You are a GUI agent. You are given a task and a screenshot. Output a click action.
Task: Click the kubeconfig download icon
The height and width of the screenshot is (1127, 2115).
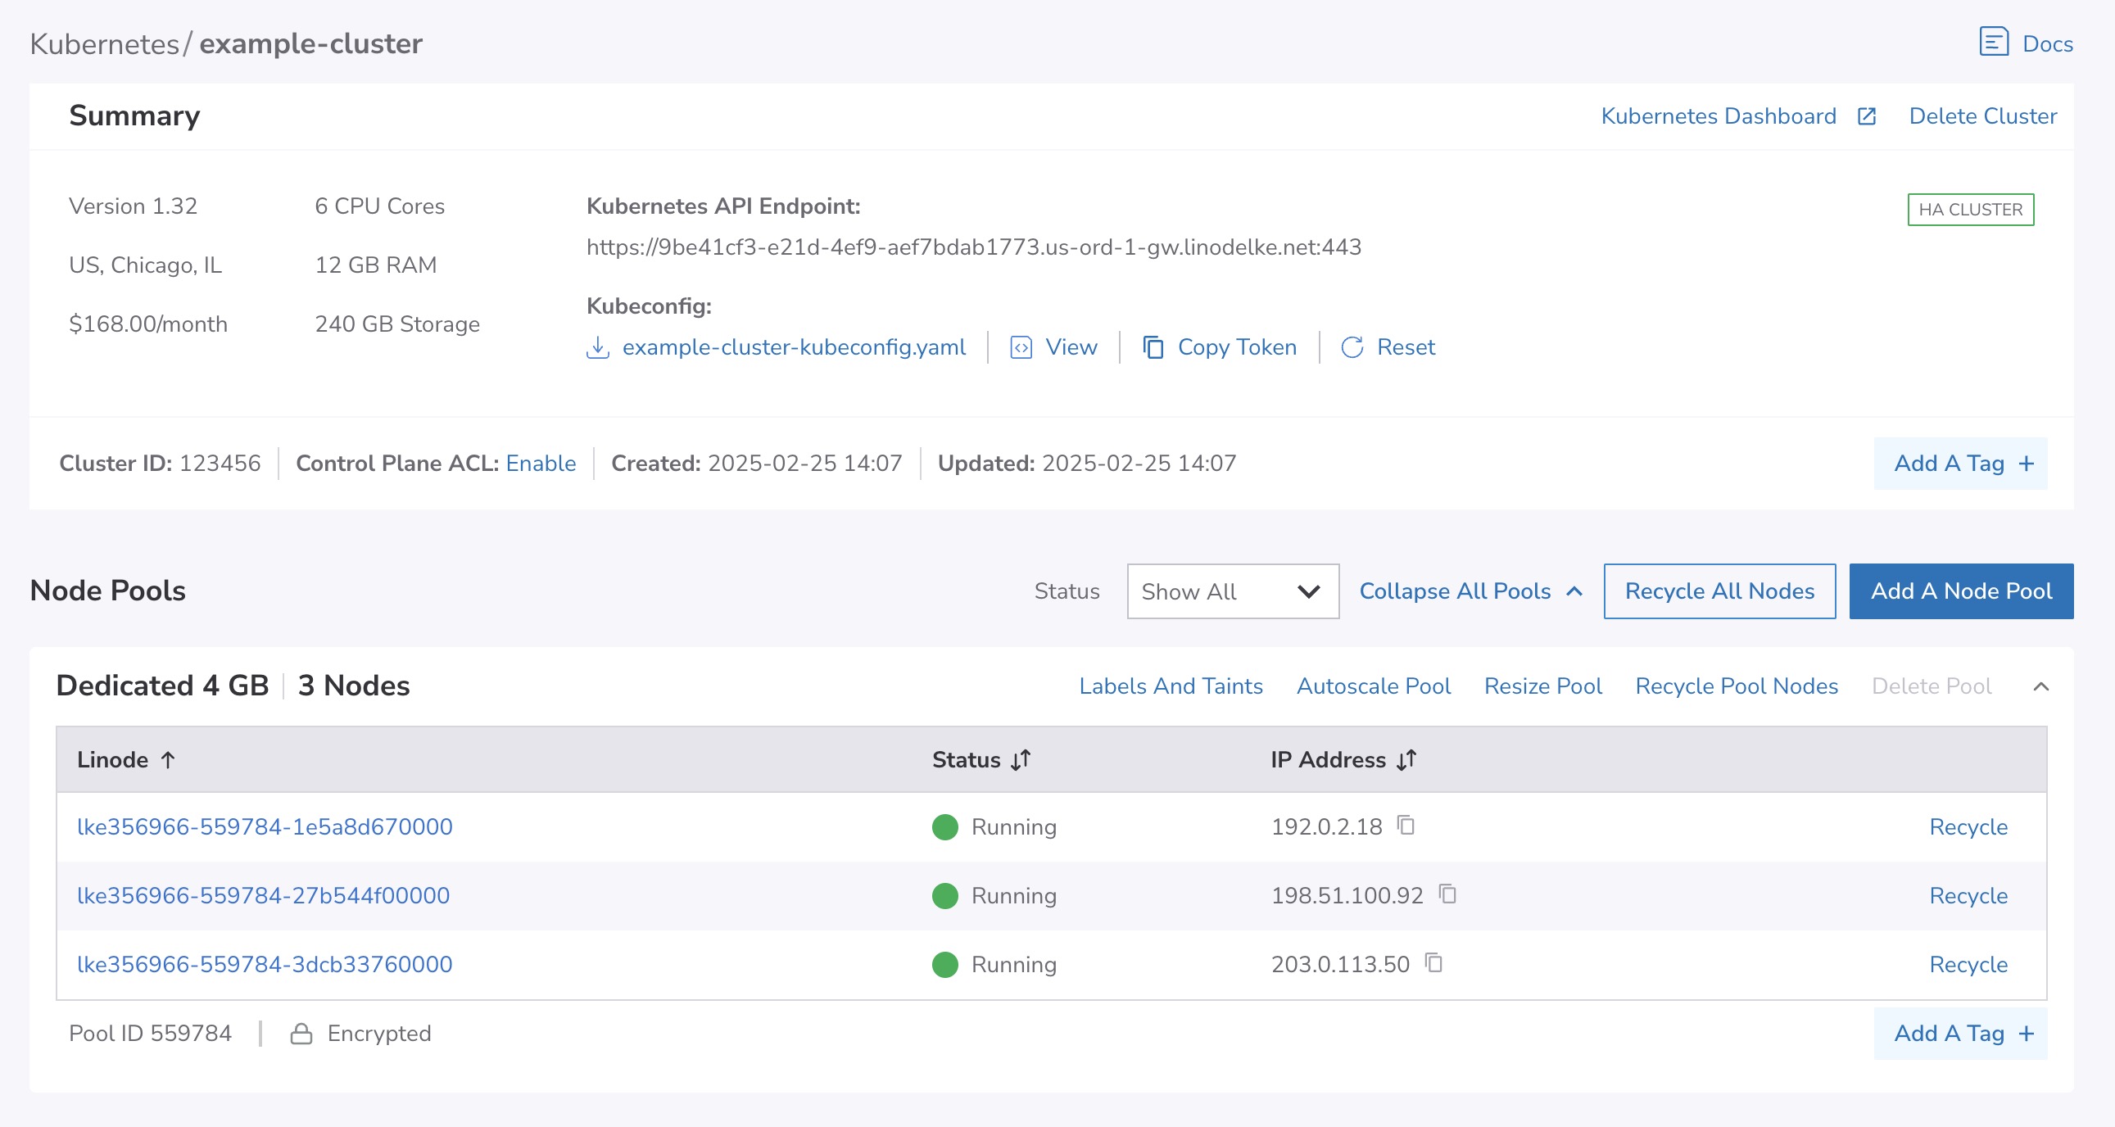(x=598, y=348)
